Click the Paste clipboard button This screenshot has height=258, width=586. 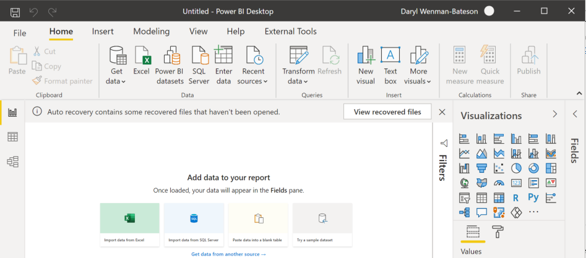click(x=17, y=60)
